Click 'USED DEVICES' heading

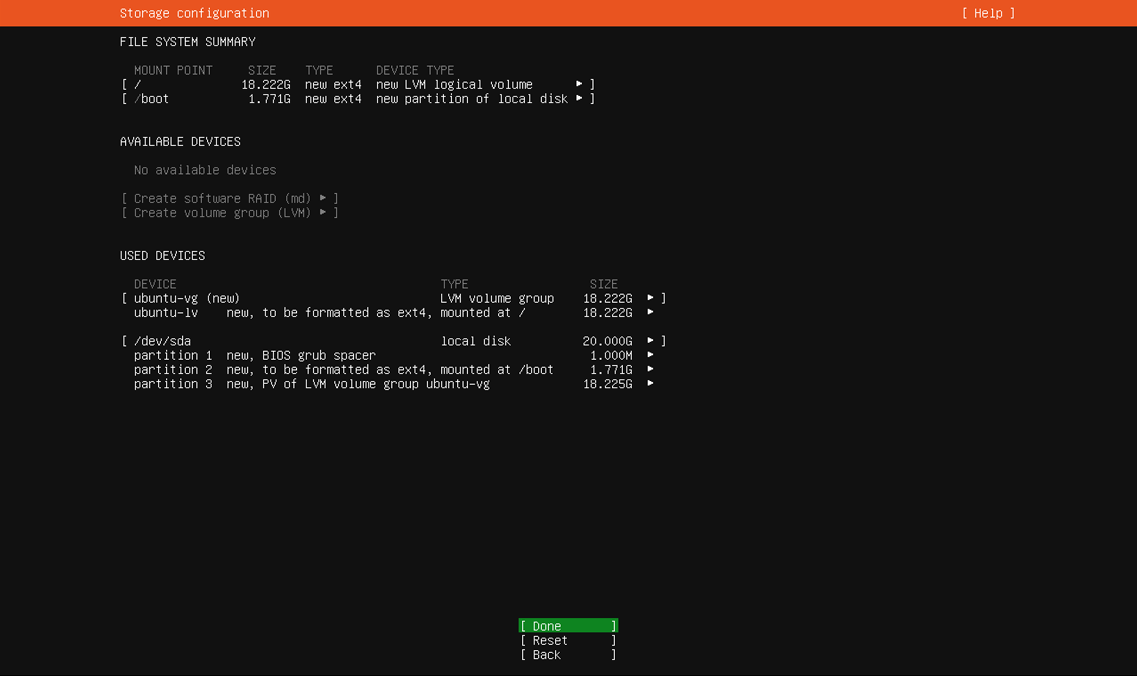(162, 255)
